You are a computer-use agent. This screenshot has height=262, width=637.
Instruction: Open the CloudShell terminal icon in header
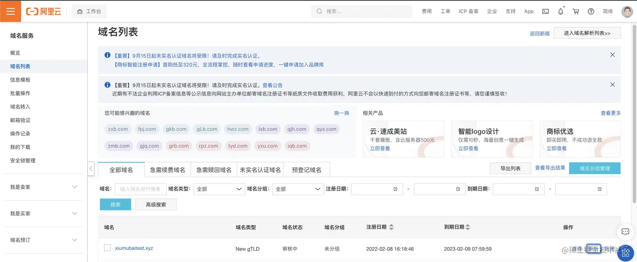(x=545, y=11)
